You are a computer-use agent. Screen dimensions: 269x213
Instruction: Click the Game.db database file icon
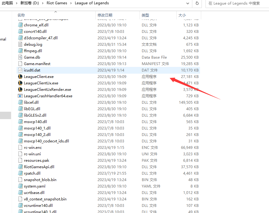tap(20, 57)
